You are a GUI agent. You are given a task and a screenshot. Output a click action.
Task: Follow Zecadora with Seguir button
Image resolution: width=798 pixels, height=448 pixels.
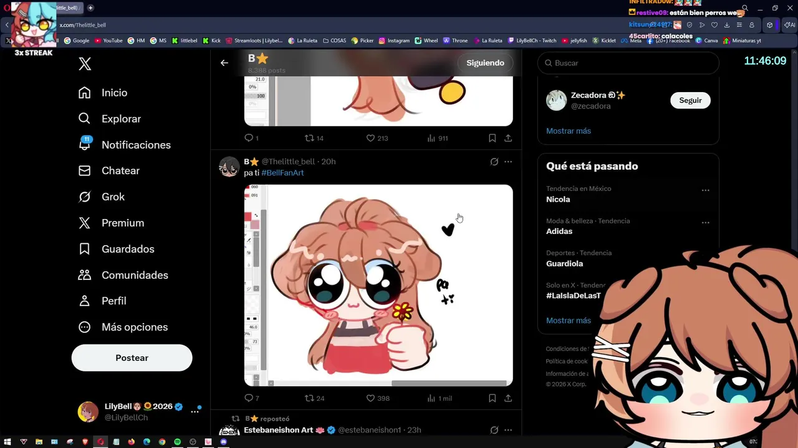(690, 100)
